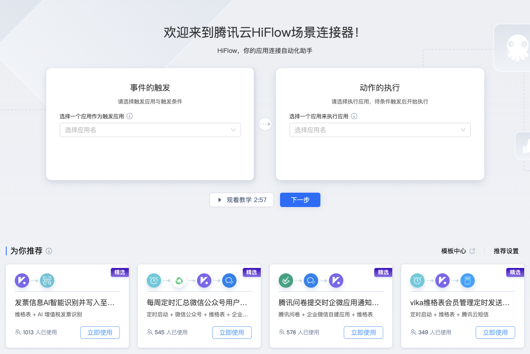Click timer icon in the 每周定时汇总 card

pos(154,281)
